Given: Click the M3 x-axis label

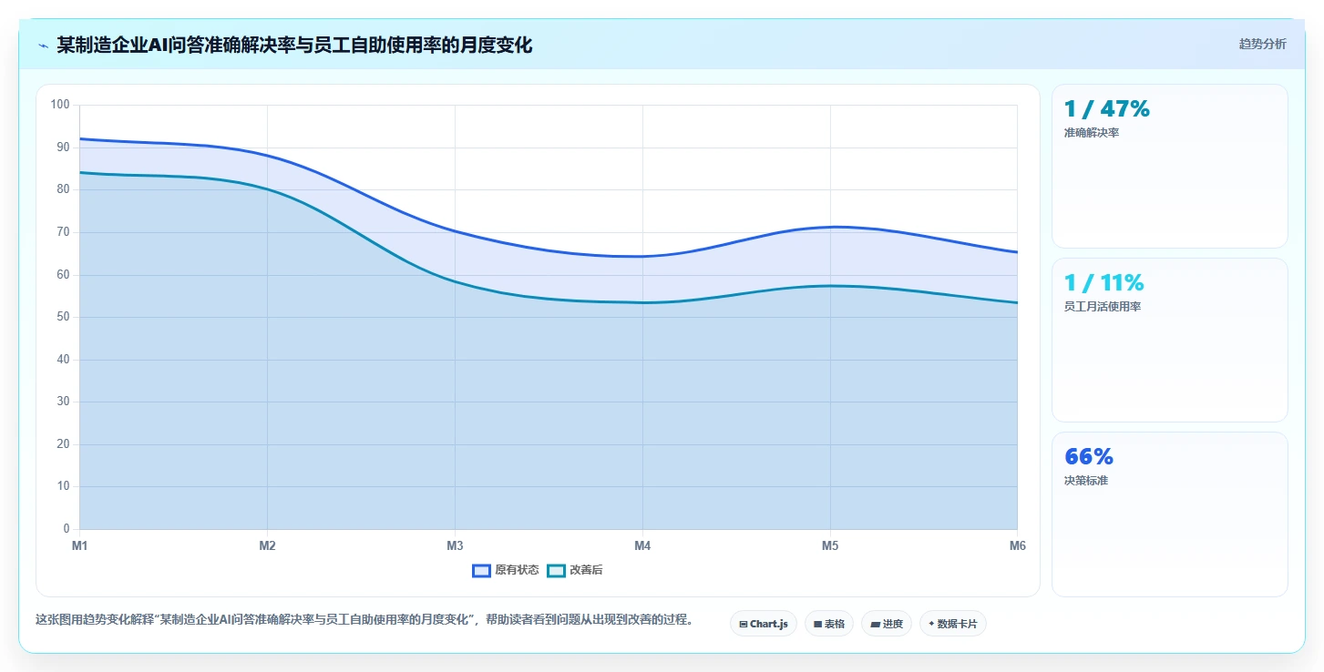Looking at the screenshot, I should pyautogui.click(x=455, y=545).
